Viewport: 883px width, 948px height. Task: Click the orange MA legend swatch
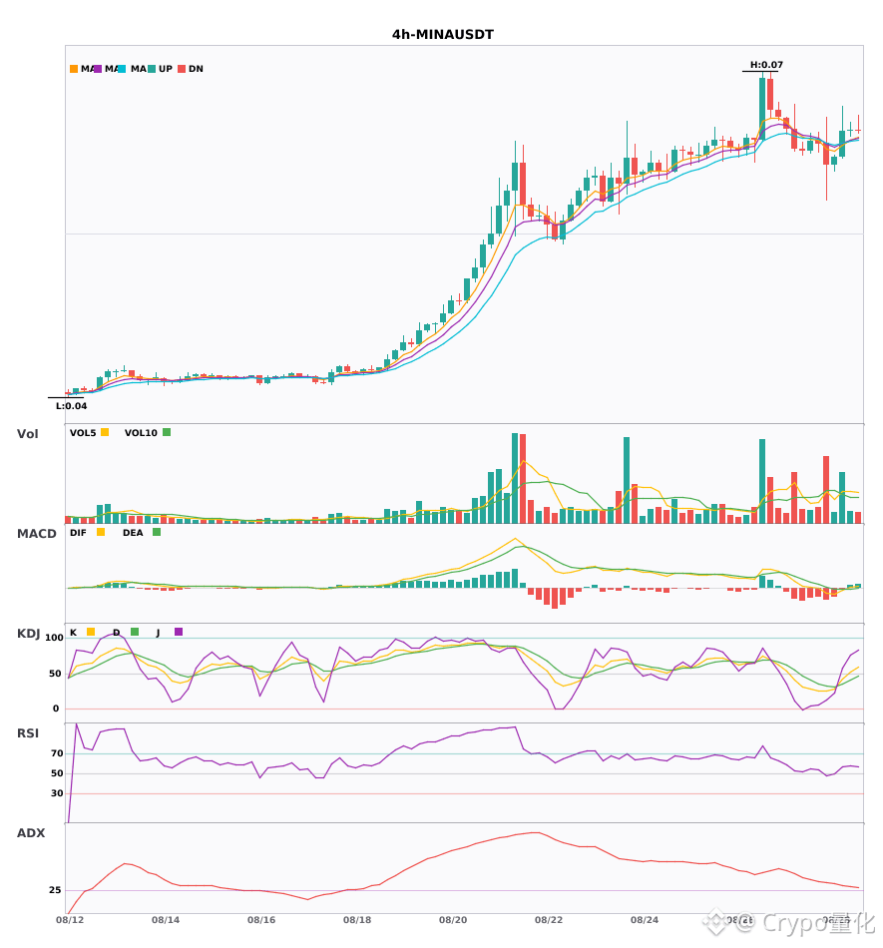coord(74,69)
